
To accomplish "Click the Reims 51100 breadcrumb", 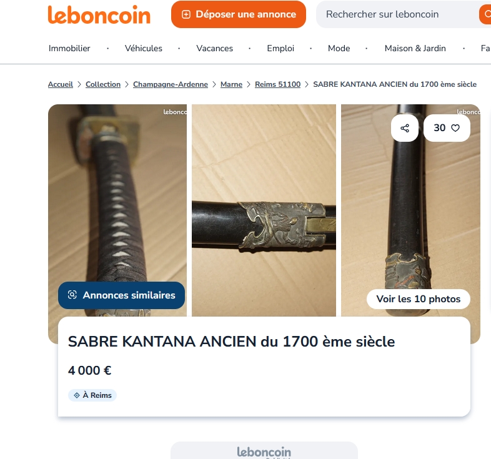I will [x=277, y=84].
